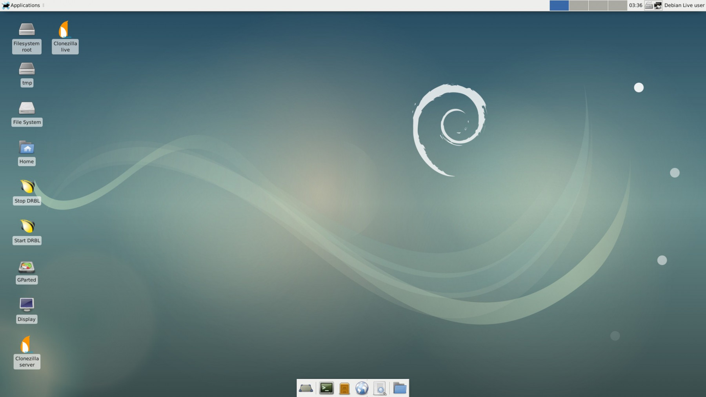Click the Show Desktop dock icon

coord(306,388)
